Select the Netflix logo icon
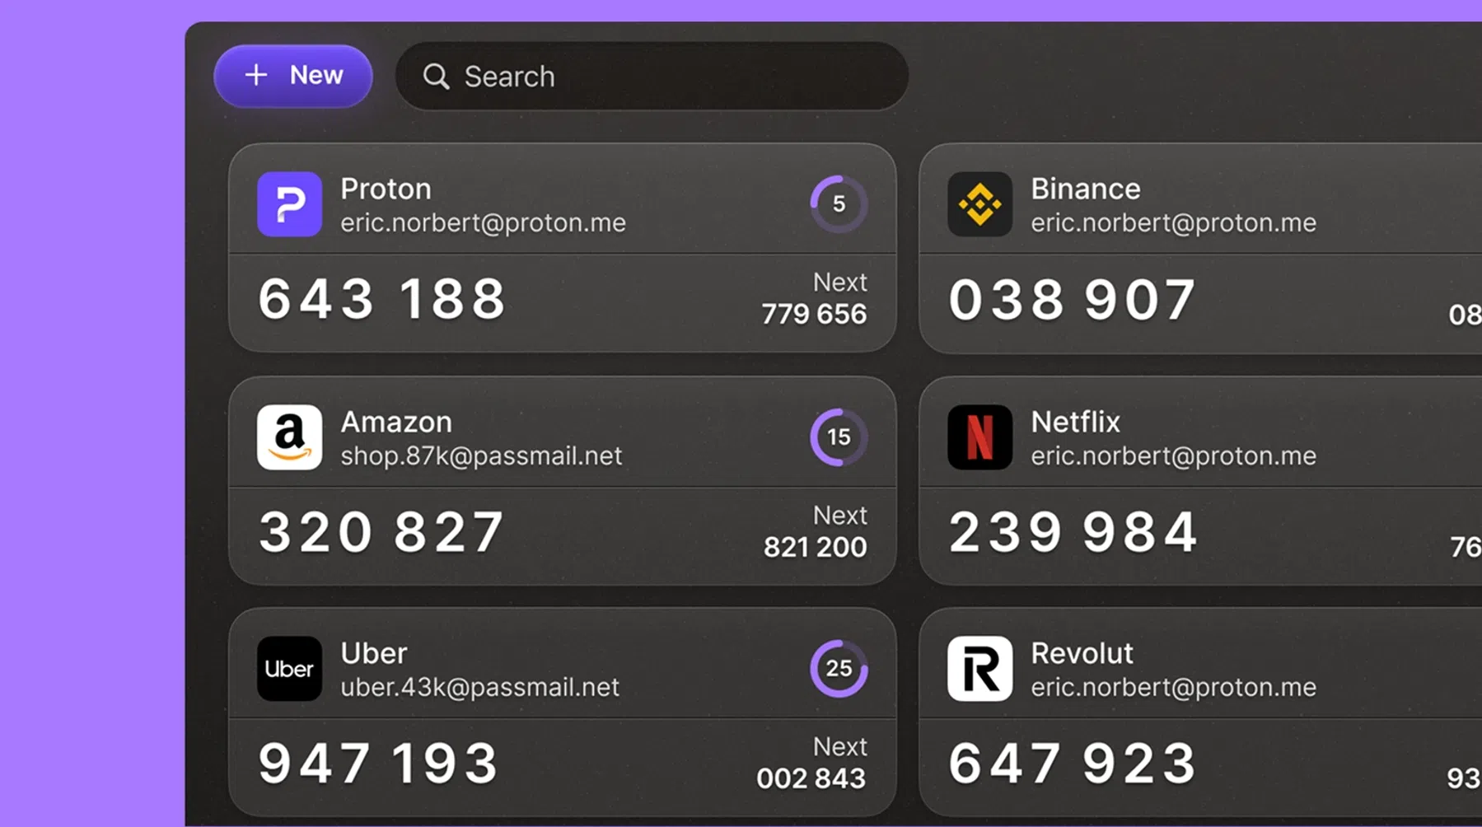The image size is (1482, 827). (979, 437)
